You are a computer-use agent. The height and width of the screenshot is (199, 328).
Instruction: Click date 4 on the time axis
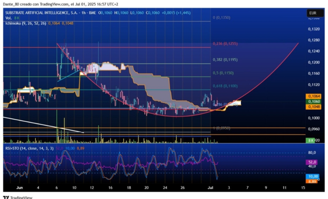pos(38,187)
